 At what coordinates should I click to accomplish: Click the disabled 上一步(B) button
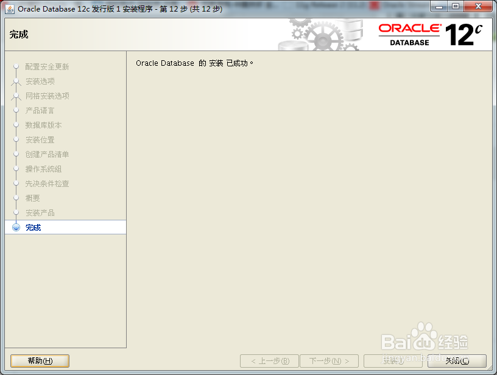click(x=269, y=360)
